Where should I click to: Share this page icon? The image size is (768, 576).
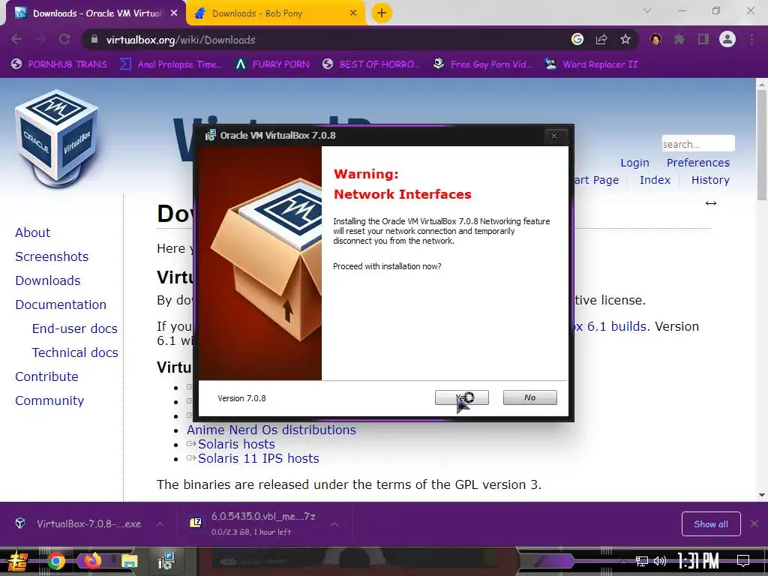pyautogui.click(x=601, y=39)
